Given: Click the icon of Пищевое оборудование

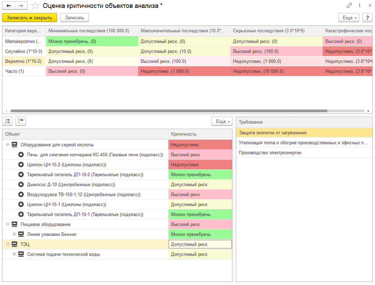Looking at the screenshot, I should [x=14, y=225].
